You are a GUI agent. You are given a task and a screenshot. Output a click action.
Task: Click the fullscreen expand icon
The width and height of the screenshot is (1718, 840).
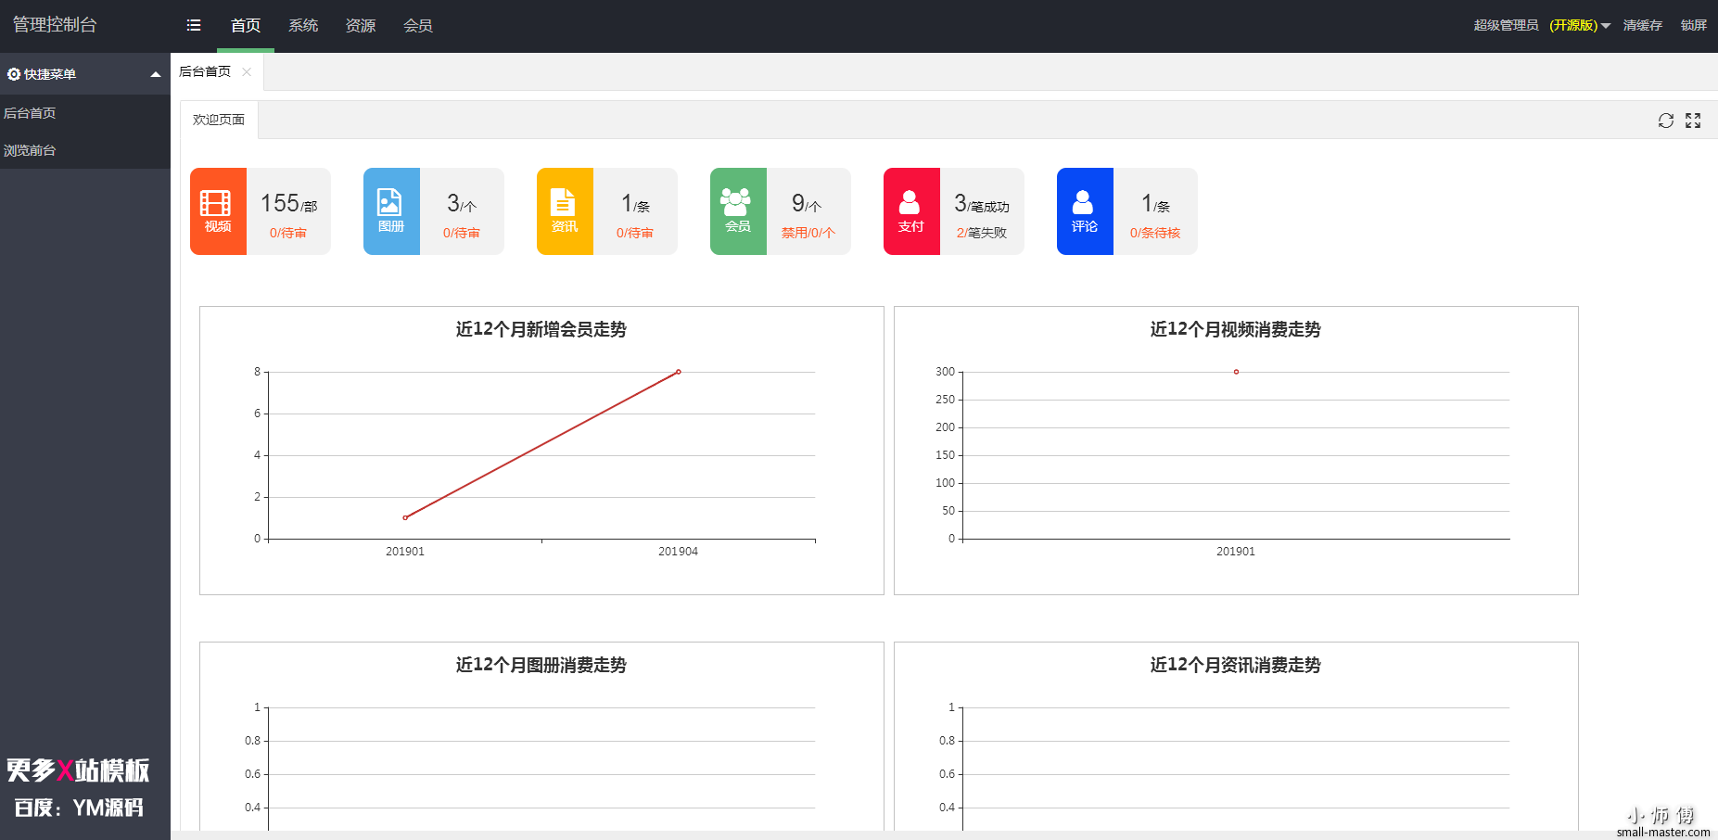click(x=1693, y=121)
